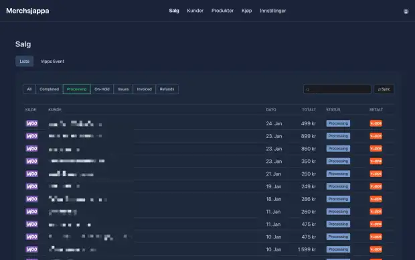Show Refunds orders
Viewport: 415px width, 260px height.
tap(167, 89)
